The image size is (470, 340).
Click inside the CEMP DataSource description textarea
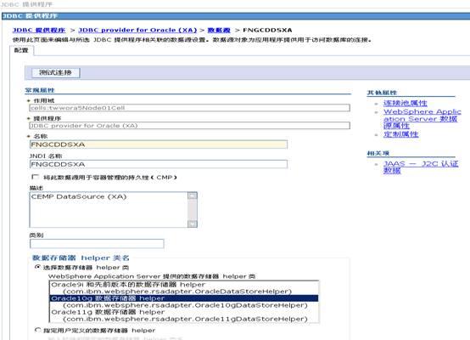click(x=109, y=210)
